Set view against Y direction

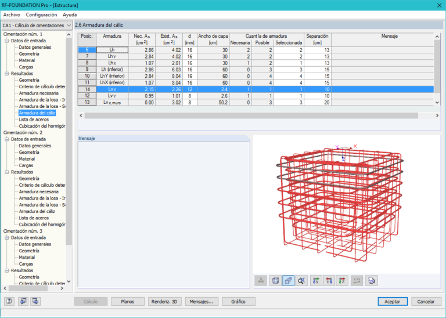point(329,281)
